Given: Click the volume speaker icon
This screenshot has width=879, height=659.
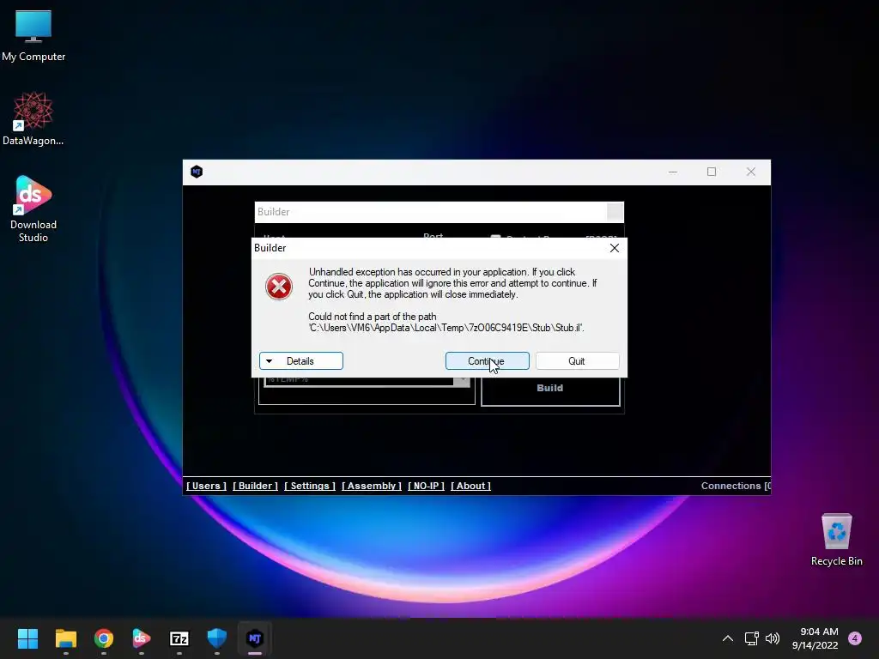Looking at the screenshot, I should tap(773, 638).
